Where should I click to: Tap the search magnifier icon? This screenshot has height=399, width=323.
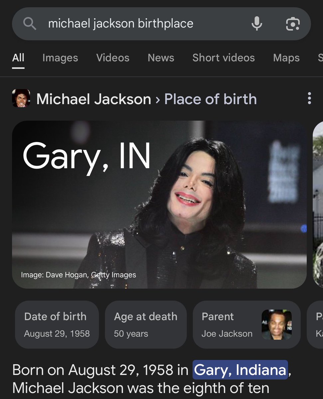pyautogui.click(x=29, y=24)
